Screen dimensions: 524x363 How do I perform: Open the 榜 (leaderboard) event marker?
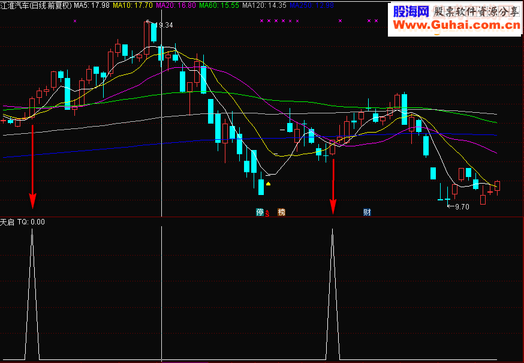click(282, 212)
